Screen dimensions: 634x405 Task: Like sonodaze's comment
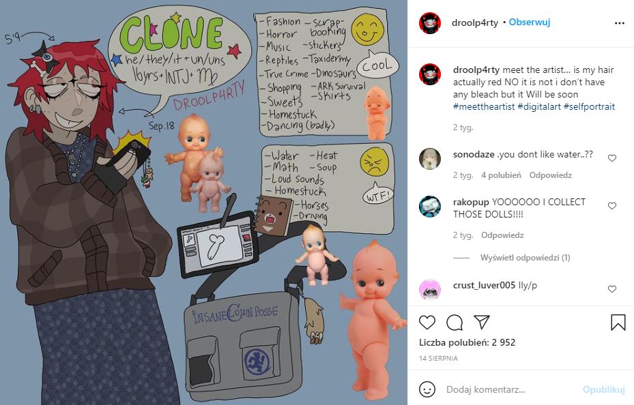tap(612, 158)
